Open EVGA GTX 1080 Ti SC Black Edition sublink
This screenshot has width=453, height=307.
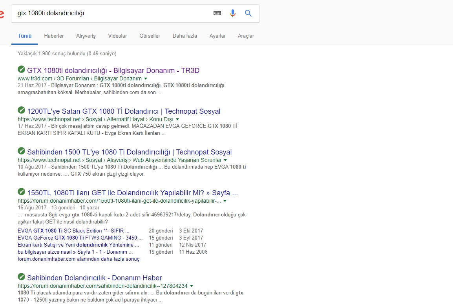click(73, 231)
